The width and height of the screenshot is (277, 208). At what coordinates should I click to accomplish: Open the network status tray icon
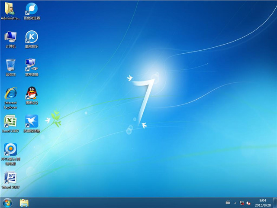pyautogui.click(x=242, y=203)
